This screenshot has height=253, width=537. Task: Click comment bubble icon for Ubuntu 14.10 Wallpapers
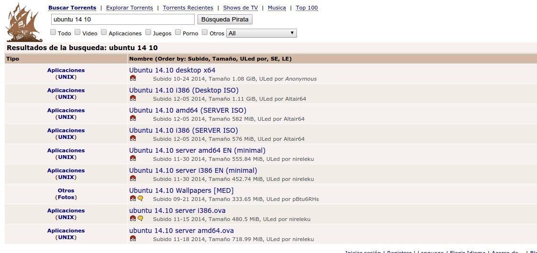pos(140,199)
